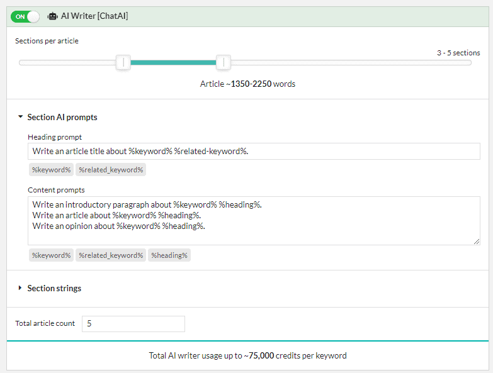Click the robot icon beside AI Writer
The width and height of the screenshot is (493, 373).
pos(52,16)
